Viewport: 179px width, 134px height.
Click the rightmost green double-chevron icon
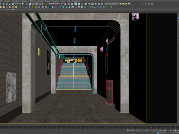pyautogui.click(x=111, y=7)
